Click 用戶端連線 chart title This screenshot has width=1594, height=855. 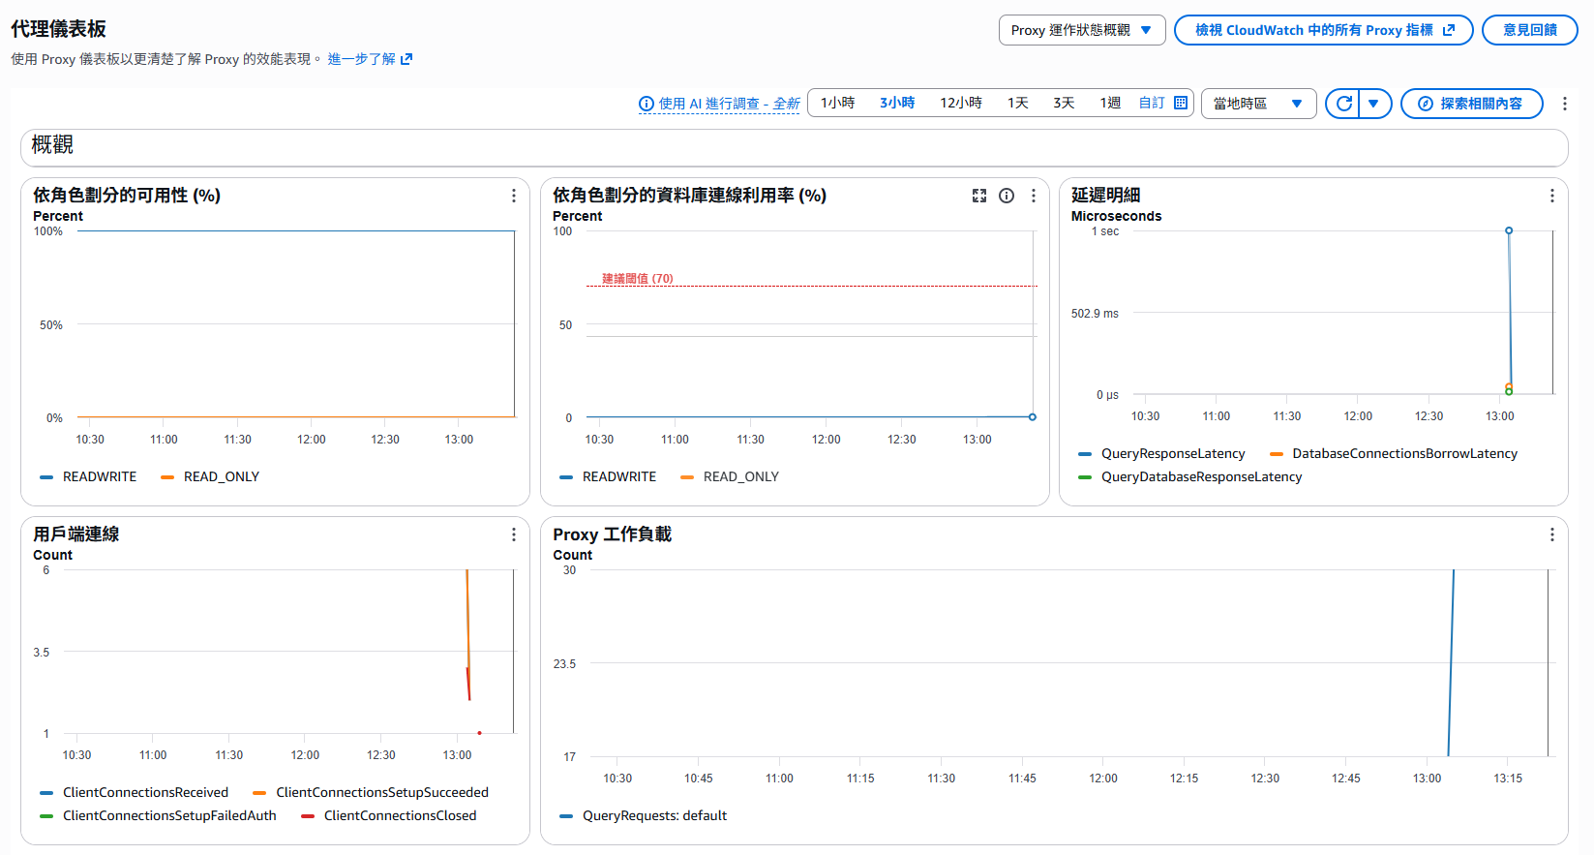coord(75,534)
